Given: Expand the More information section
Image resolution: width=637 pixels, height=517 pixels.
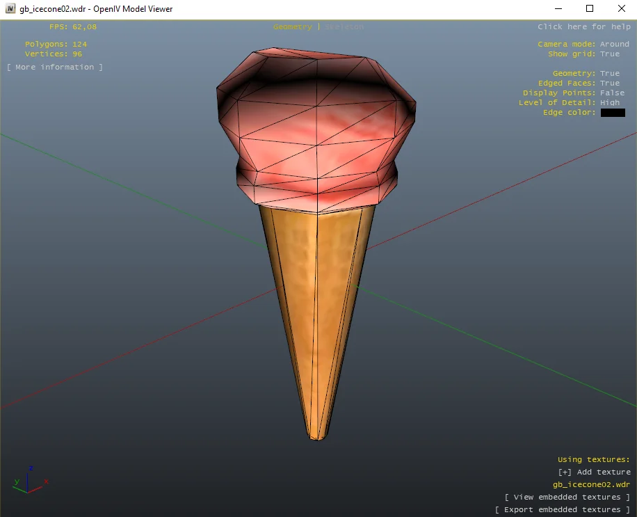Looking at the screenshot, I should tap(55, 67).
